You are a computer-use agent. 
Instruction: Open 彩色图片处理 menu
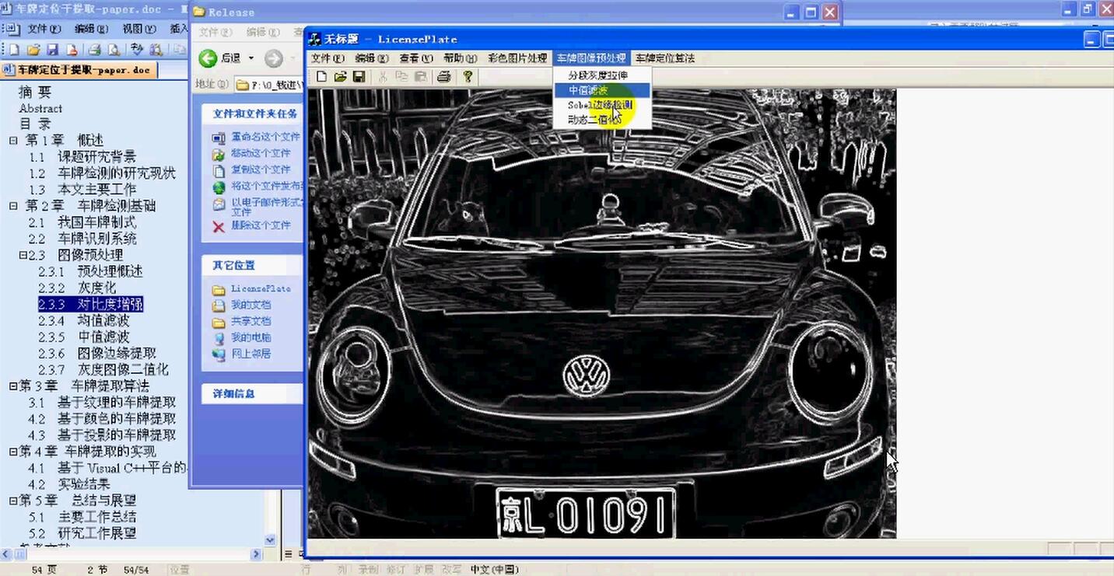(517, 58)
